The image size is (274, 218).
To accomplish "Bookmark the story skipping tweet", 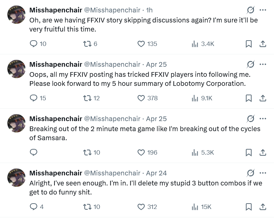I will coord(249,44).
